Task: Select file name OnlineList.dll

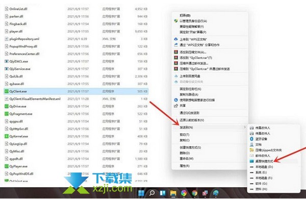Action: coord(18,9)
